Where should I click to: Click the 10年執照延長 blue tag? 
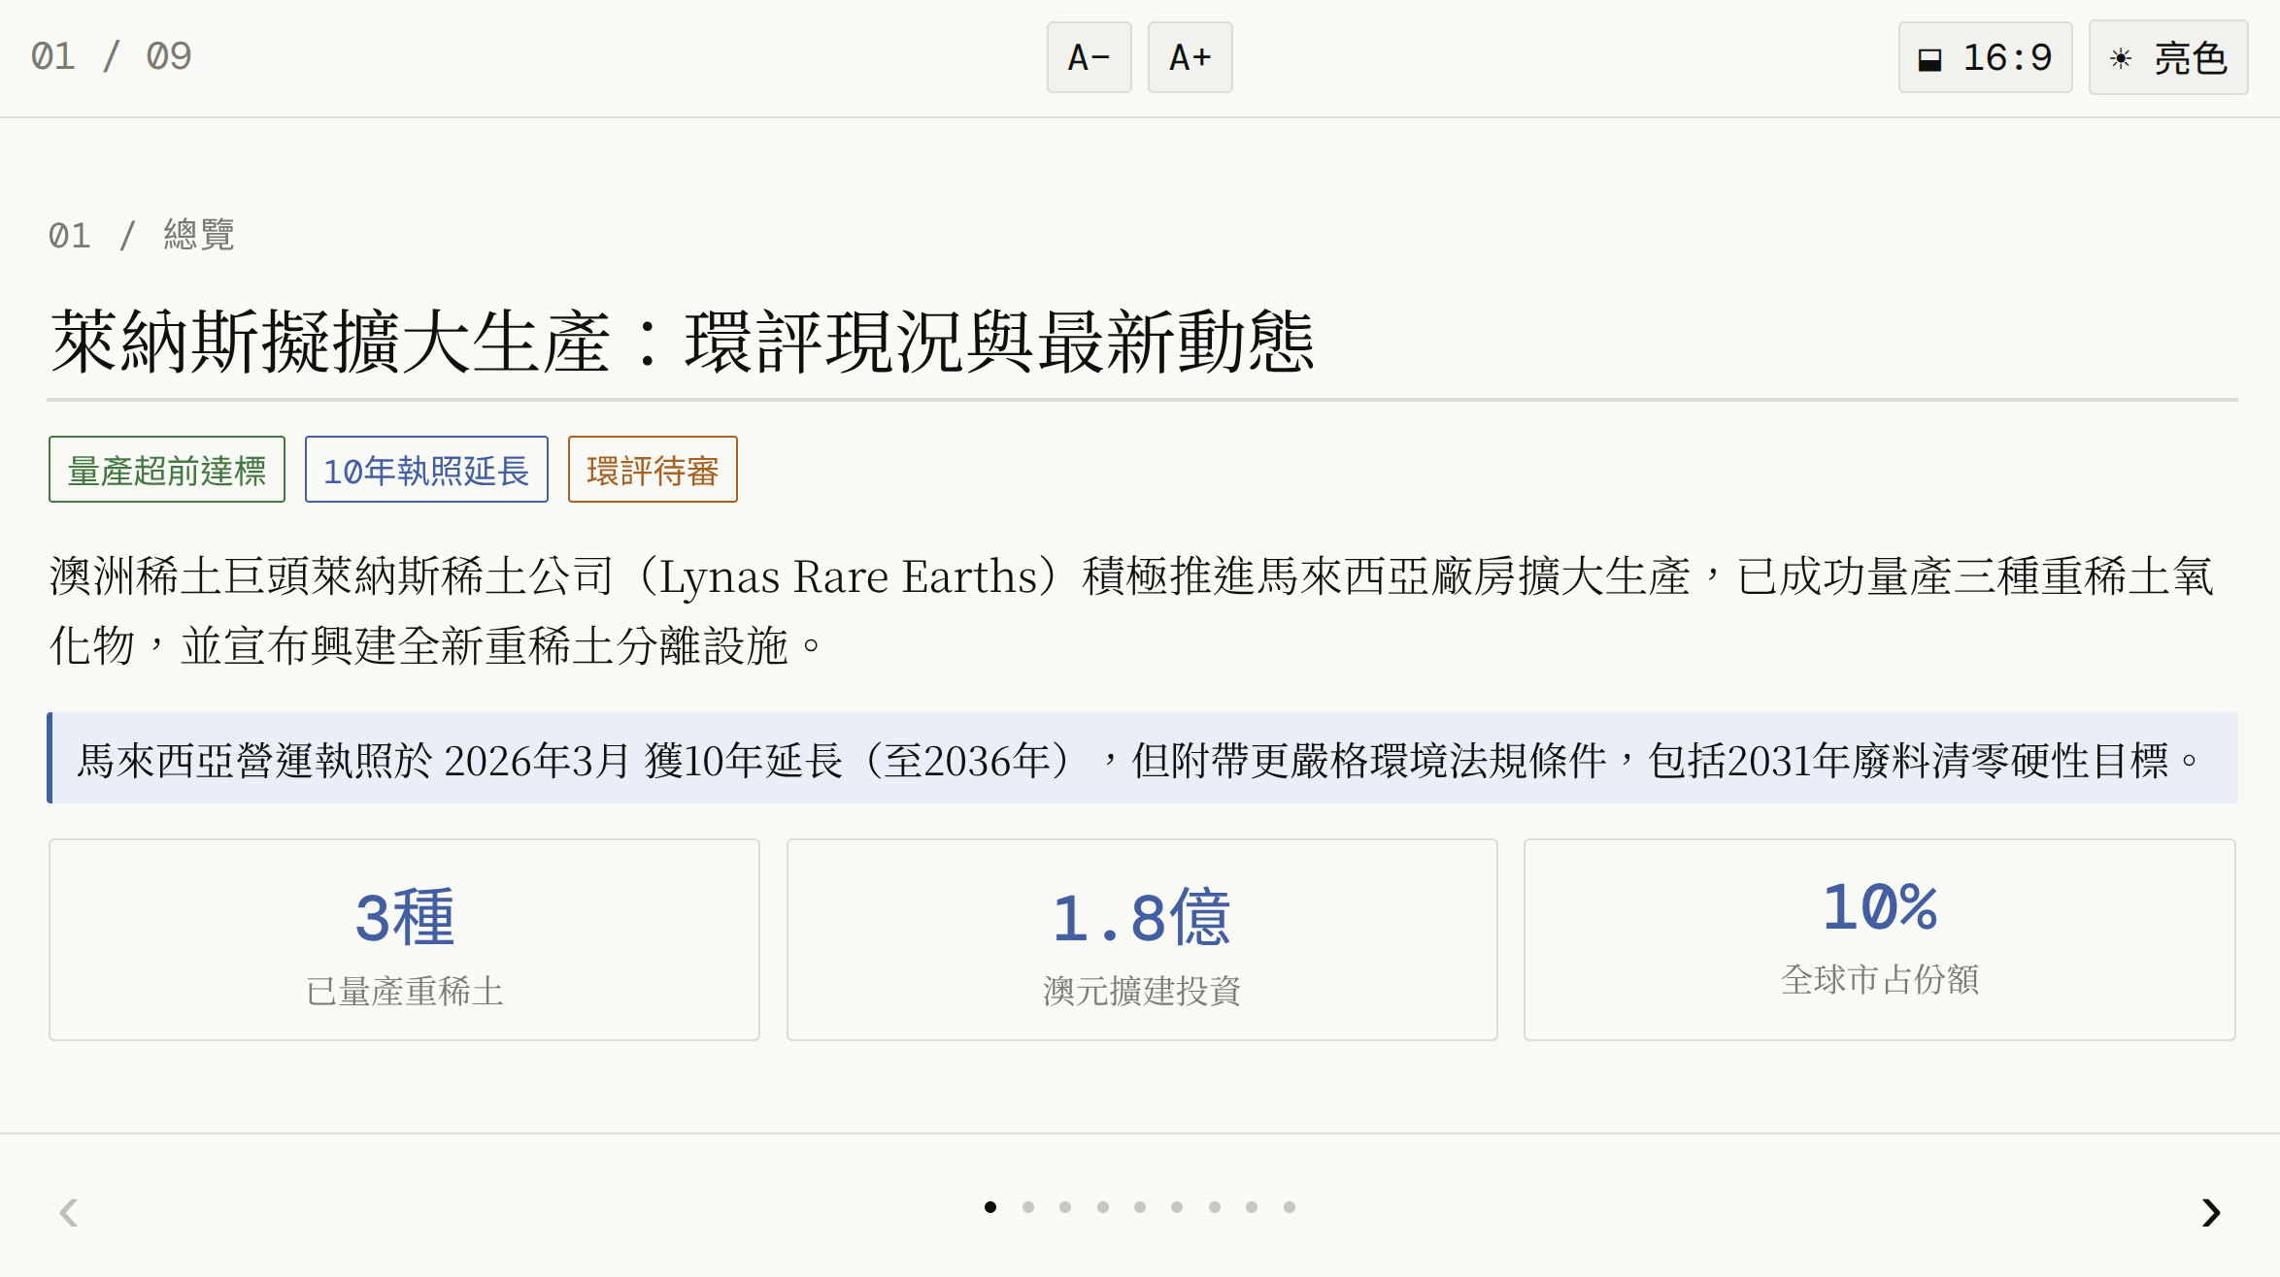coord(426,470)
